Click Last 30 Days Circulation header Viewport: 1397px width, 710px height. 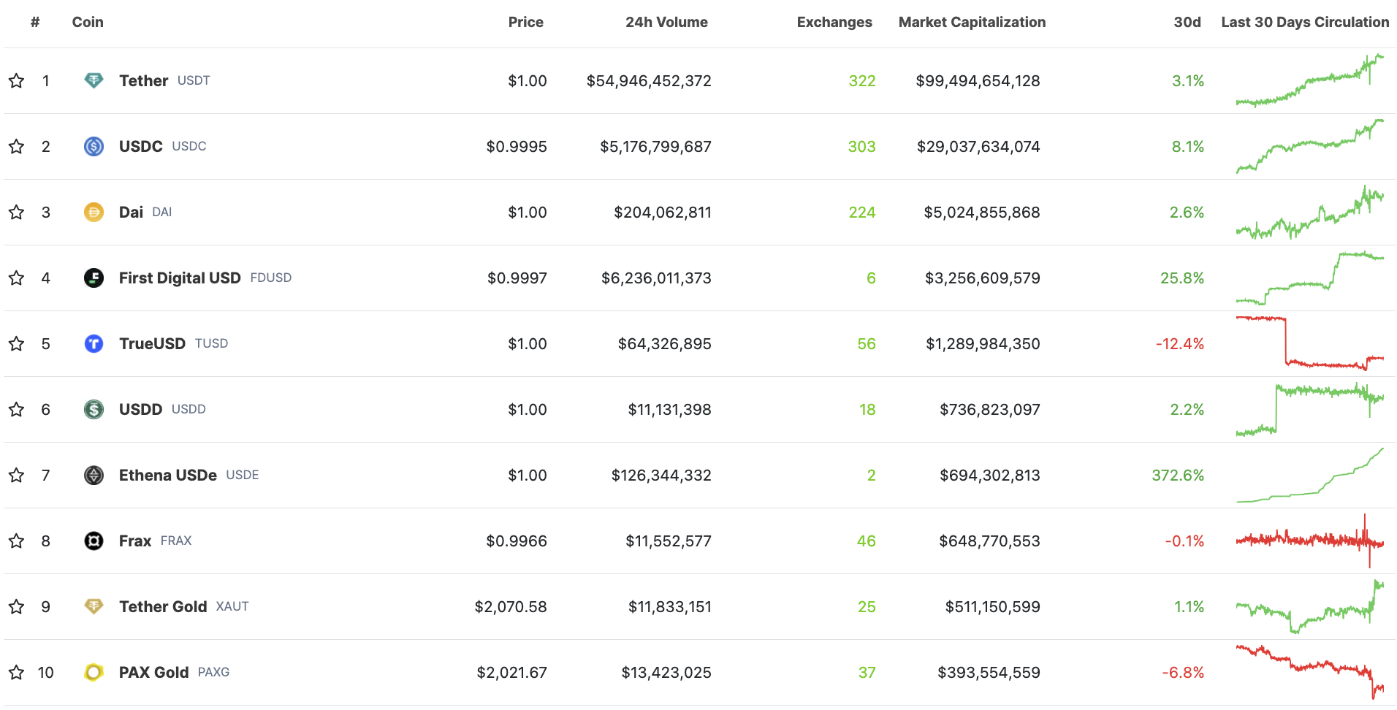tap(1305, 22)
